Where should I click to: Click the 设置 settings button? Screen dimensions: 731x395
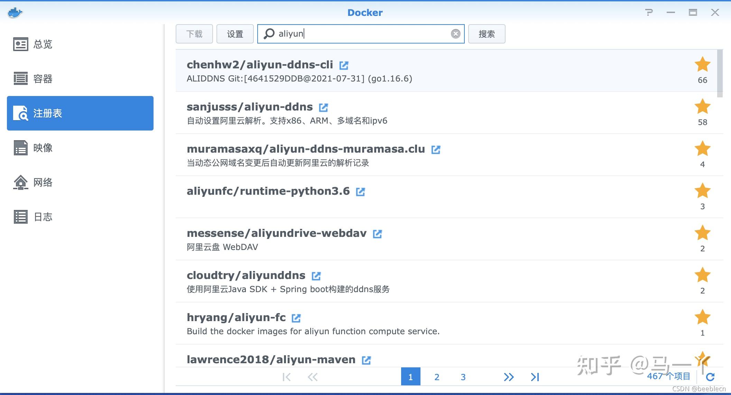[235, 34]
